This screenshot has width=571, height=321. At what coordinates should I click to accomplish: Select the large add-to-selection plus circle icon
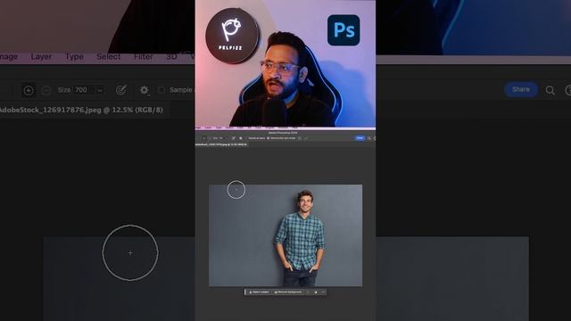pos(29,90)
